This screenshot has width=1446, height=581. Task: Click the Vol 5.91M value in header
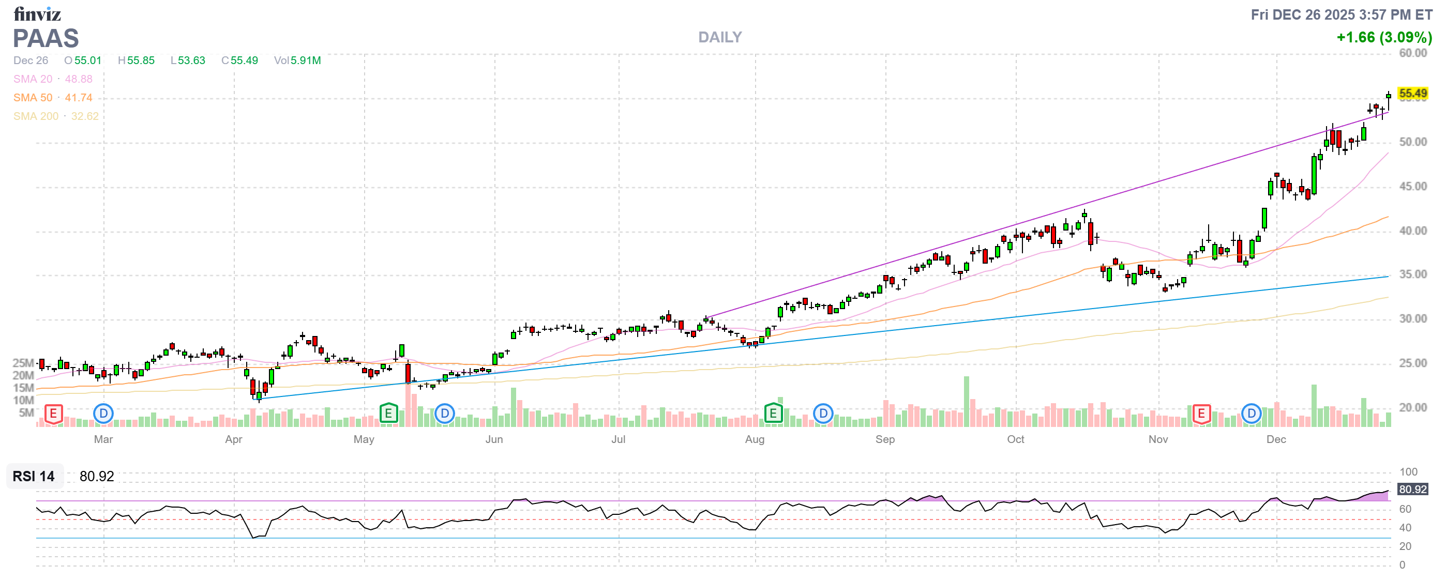click(x=297, y=60)
